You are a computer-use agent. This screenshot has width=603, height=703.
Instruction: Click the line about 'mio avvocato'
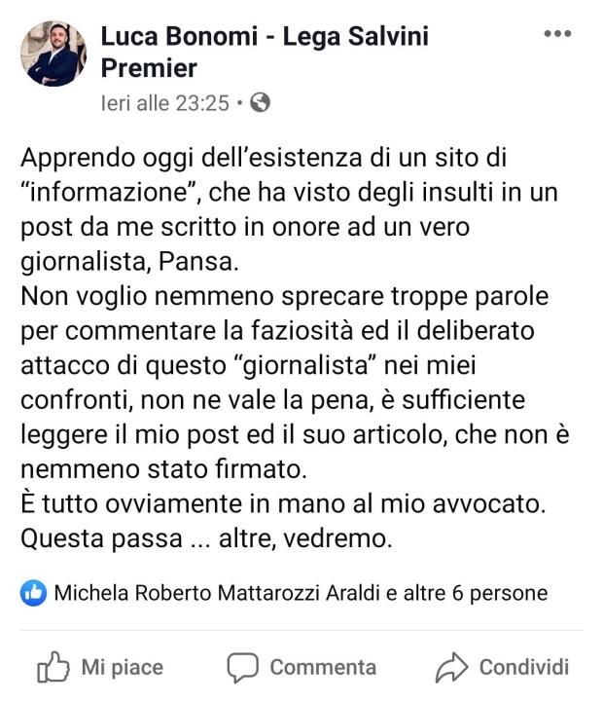(283, 503)
